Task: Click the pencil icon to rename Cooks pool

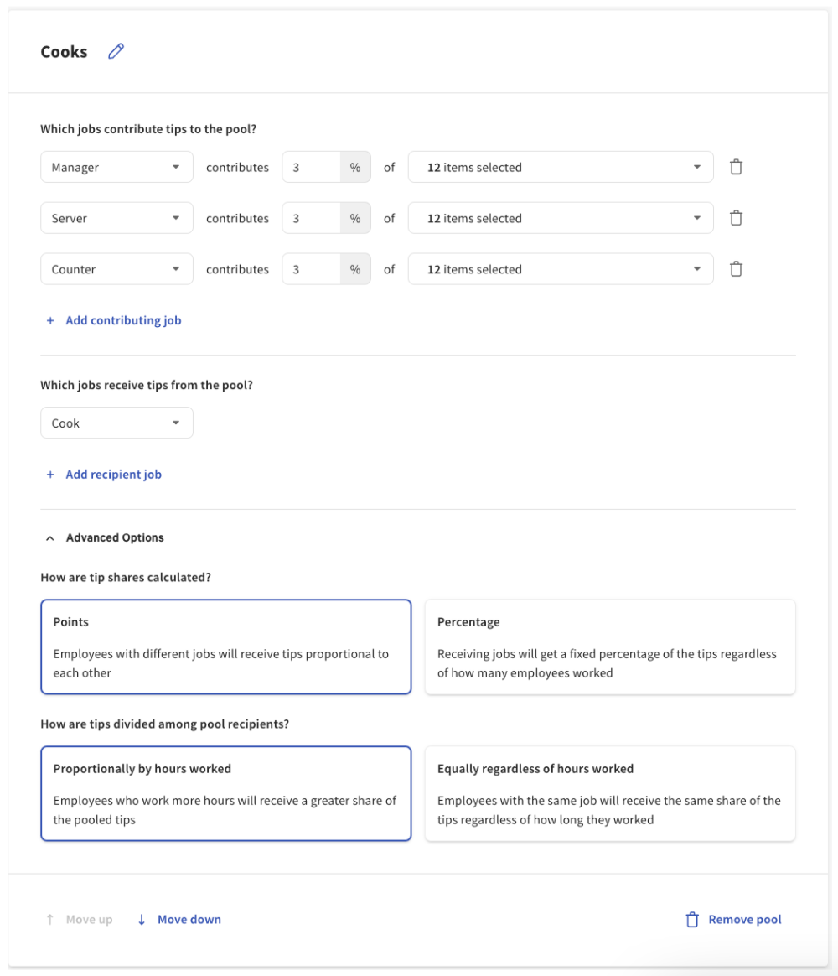Action: pyautogui.click(x=116, y=51)
